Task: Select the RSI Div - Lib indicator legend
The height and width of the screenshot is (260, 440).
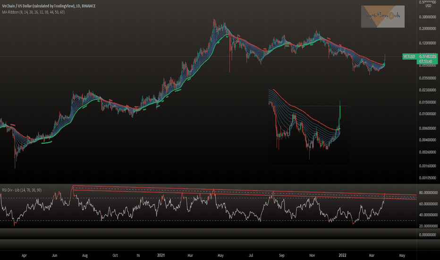Action: (22, 190)
